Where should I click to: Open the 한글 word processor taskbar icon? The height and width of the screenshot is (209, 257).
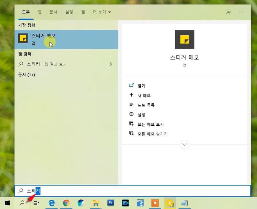(140, 203)
